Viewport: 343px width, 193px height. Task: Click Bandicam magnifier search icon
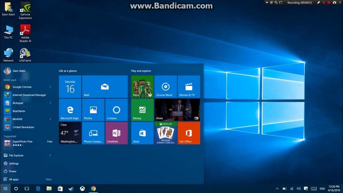276,2
